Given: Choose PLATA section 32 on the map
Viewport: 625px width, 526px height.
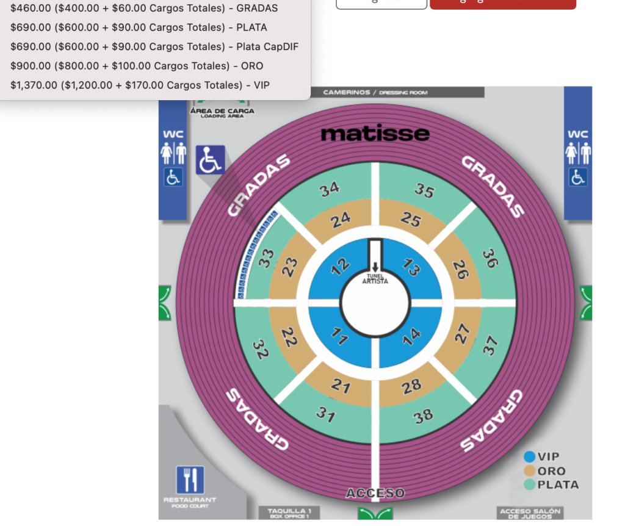Looking at the screenshot, I should (261, 349).
